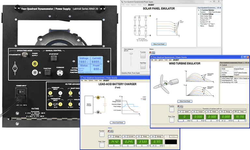Click Torque meter label in Wind Turbine window

[201, 111]
